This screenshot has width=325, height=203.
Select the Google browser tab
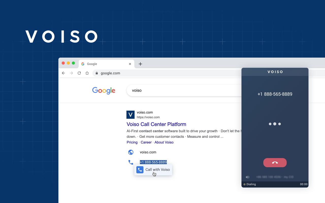(107, 64)
